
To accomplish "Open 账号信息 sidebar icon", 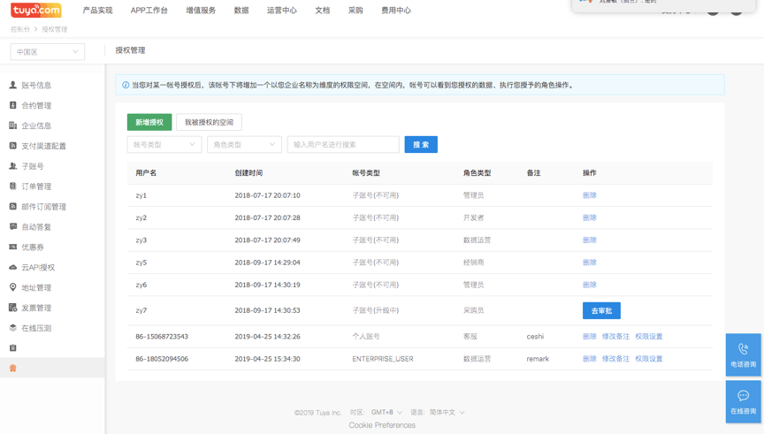I will coord(13,85).
